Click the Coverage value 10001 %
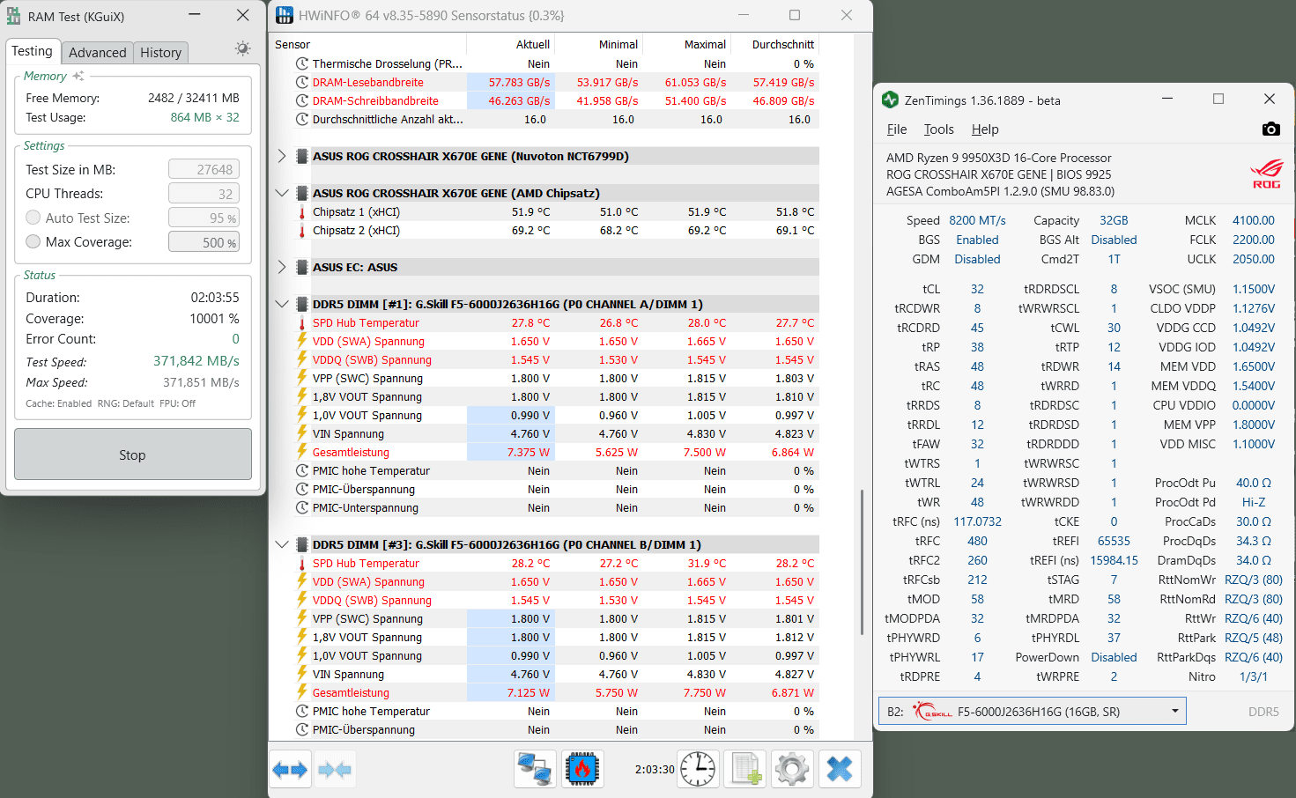 click(x=214, y=318)
